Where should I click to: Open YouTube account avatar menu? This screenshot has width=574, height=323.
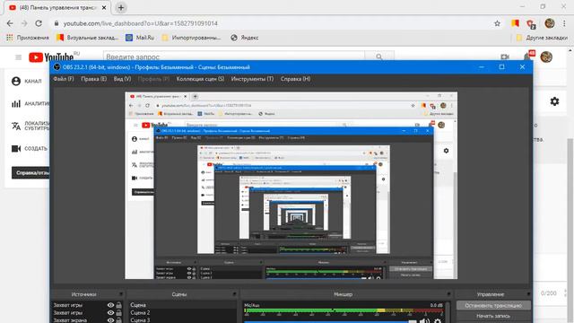[546, 57]
